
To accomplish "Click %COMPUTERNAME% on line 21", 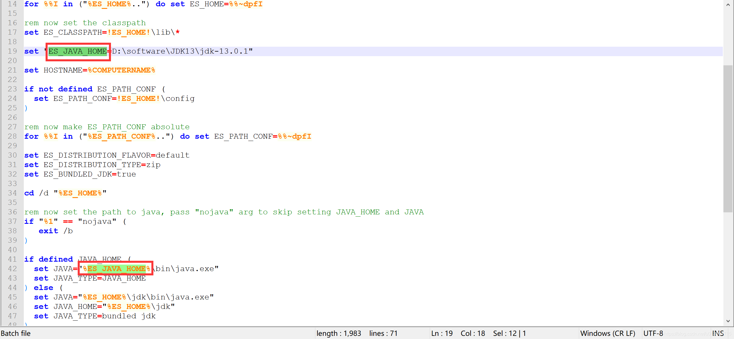I will [121, 70].
